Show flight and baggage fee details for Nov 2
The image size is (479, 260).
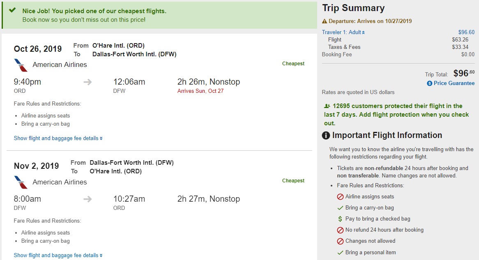pos(58,255)
